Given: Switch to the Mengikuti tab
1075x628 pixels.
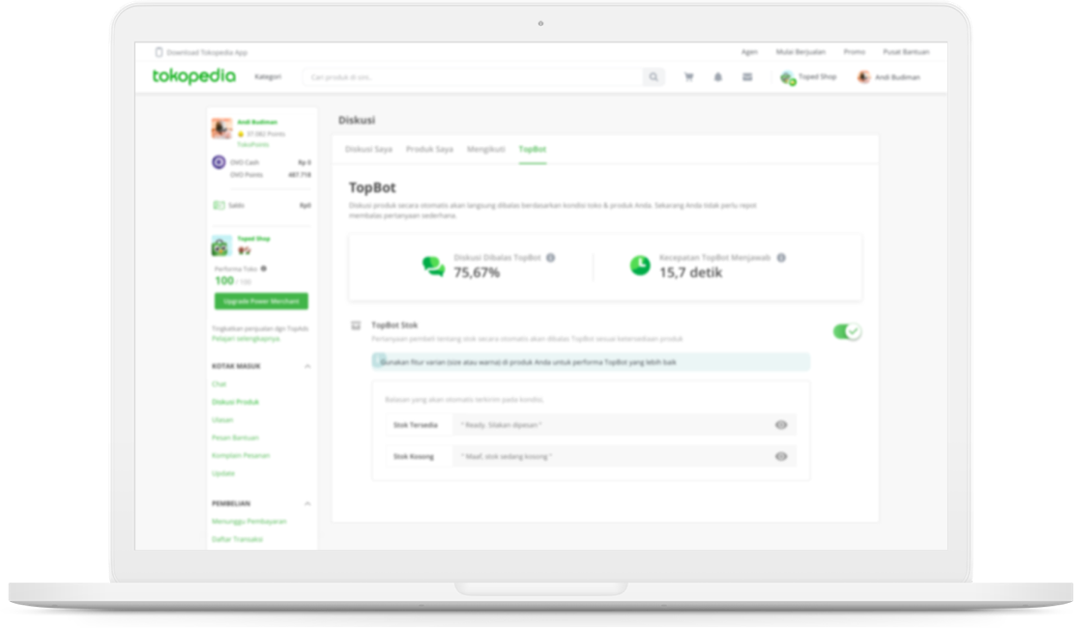Looking at the screenshot, I should click(x=486, y=149).
